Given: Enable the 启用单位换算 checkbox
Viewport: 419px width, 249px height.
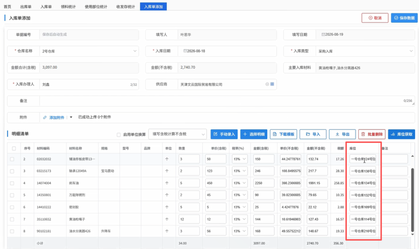Looking at the screenshot, I should point(119,135).
